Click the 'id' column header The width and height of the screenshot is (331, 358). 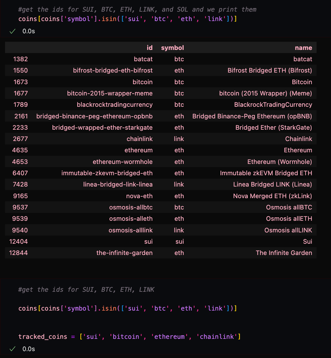[x=149, y=48]
